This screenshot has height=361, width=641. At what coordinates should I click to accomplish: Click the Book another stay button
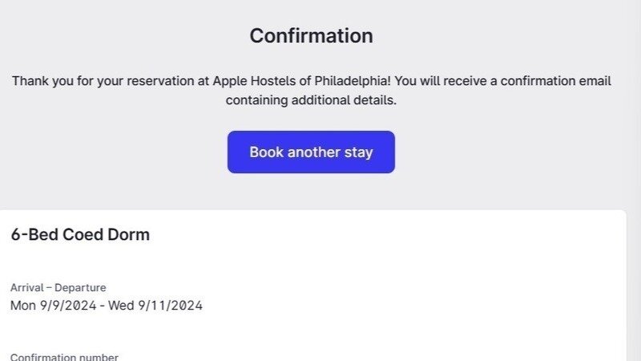pyautogui.click(x=311, y=152)
